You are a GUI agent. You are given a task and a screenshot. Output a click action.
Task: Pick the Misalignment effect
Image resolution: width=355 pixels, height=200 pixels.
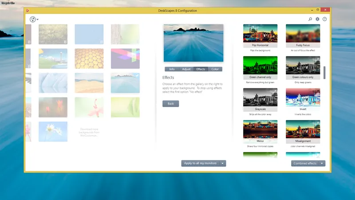(303, 129)
